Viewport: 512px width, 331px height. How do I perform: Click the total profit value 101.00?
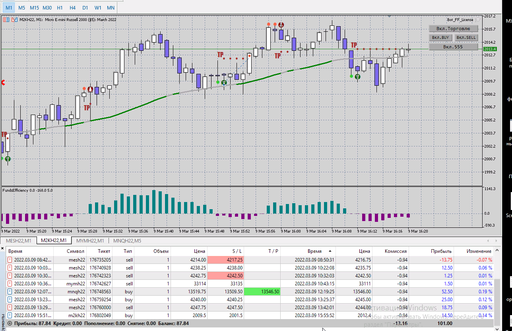tap(444, 323)
